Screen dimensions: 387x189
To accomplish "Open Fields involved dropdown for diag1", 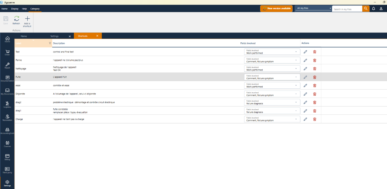I will pos(272,111).
